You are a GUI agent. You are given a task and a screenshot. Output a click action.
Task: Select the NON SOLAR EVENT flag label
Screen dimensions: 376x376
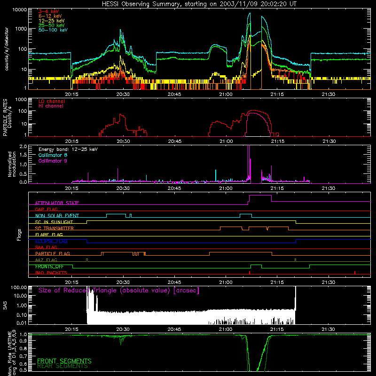point(57,216)
